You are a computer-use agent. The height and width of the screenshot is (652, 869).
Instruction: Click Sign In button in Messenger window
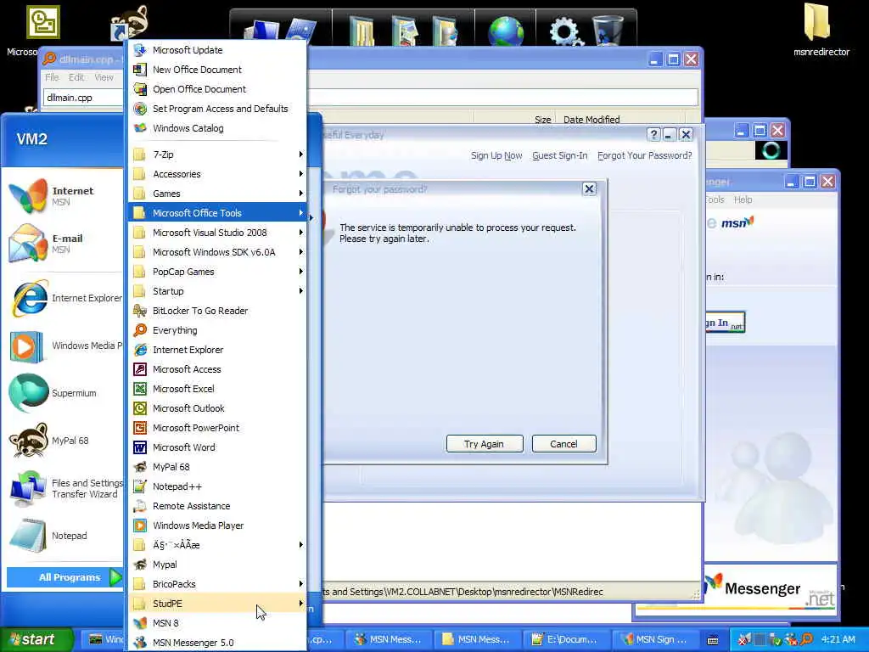pos(725,322)
